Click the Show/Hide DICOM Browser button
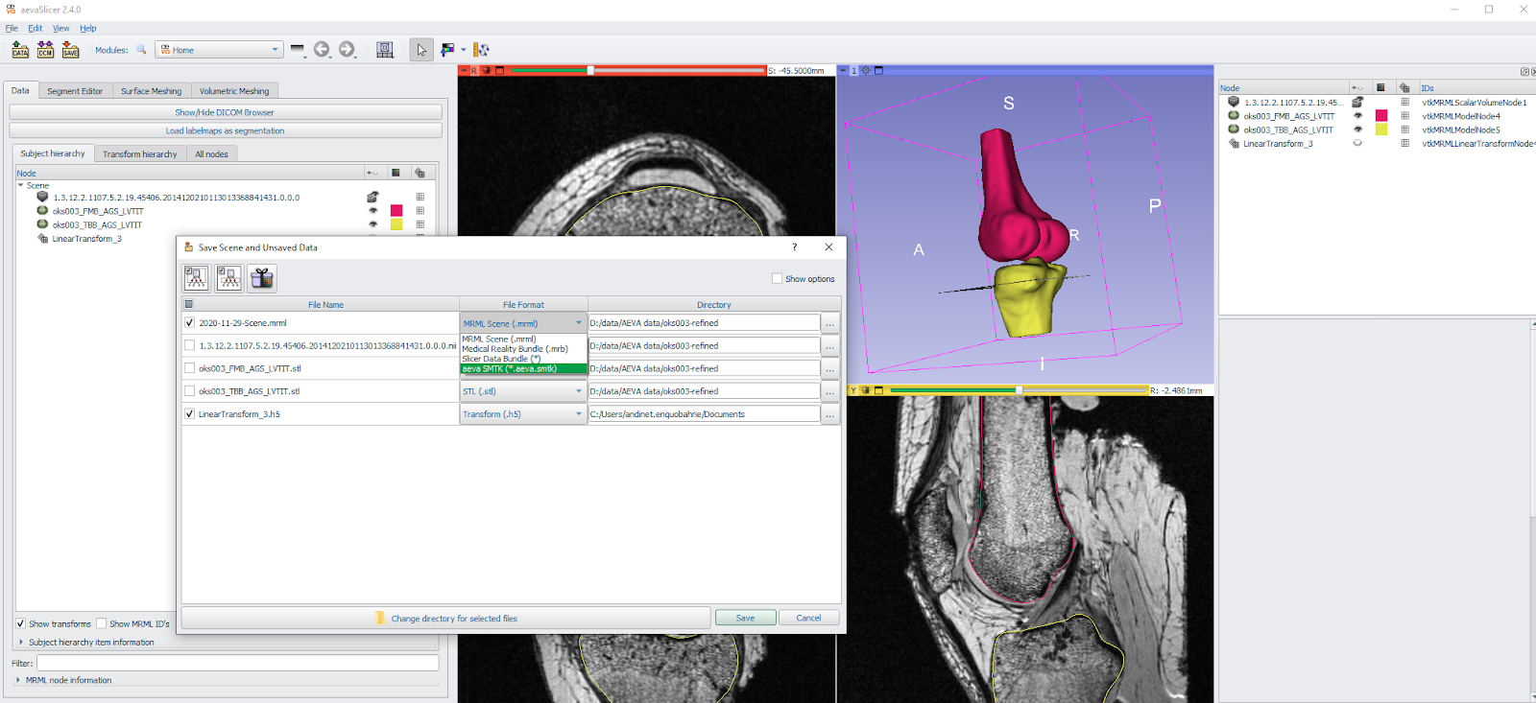Image resolution: width=1536 pixels, height=703 pixels. tap(225, 112)
